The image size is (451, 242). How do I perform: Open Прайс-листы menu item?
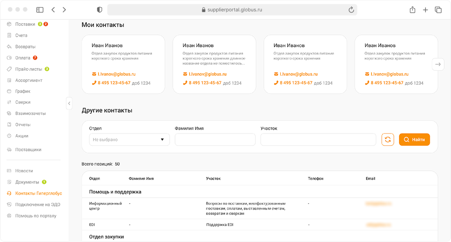[29, 69]
